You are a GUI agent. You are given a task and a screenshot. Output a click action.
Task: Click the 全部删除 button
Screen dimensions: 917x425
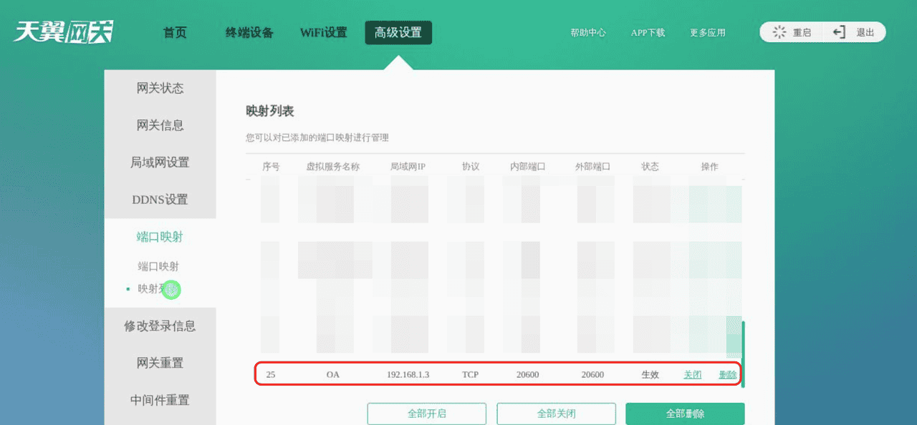coord(686,414)
